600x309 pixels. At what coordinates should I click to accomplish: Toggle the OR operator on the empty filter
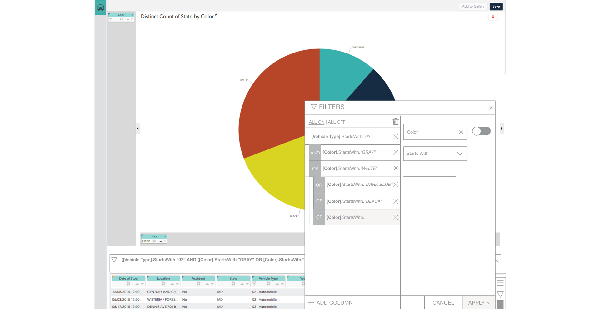pos(319,217)
